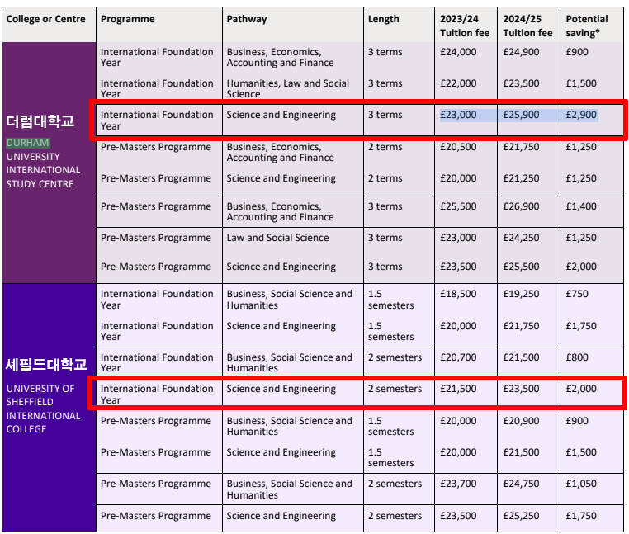Click 'Business, Social Science and Humanities' in £750 row

289,300
